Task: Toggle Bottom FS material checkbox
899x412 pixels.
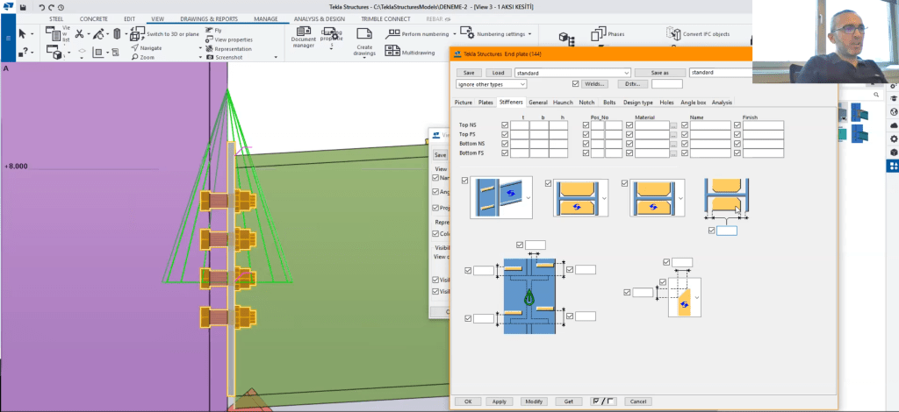Action: 629,153
